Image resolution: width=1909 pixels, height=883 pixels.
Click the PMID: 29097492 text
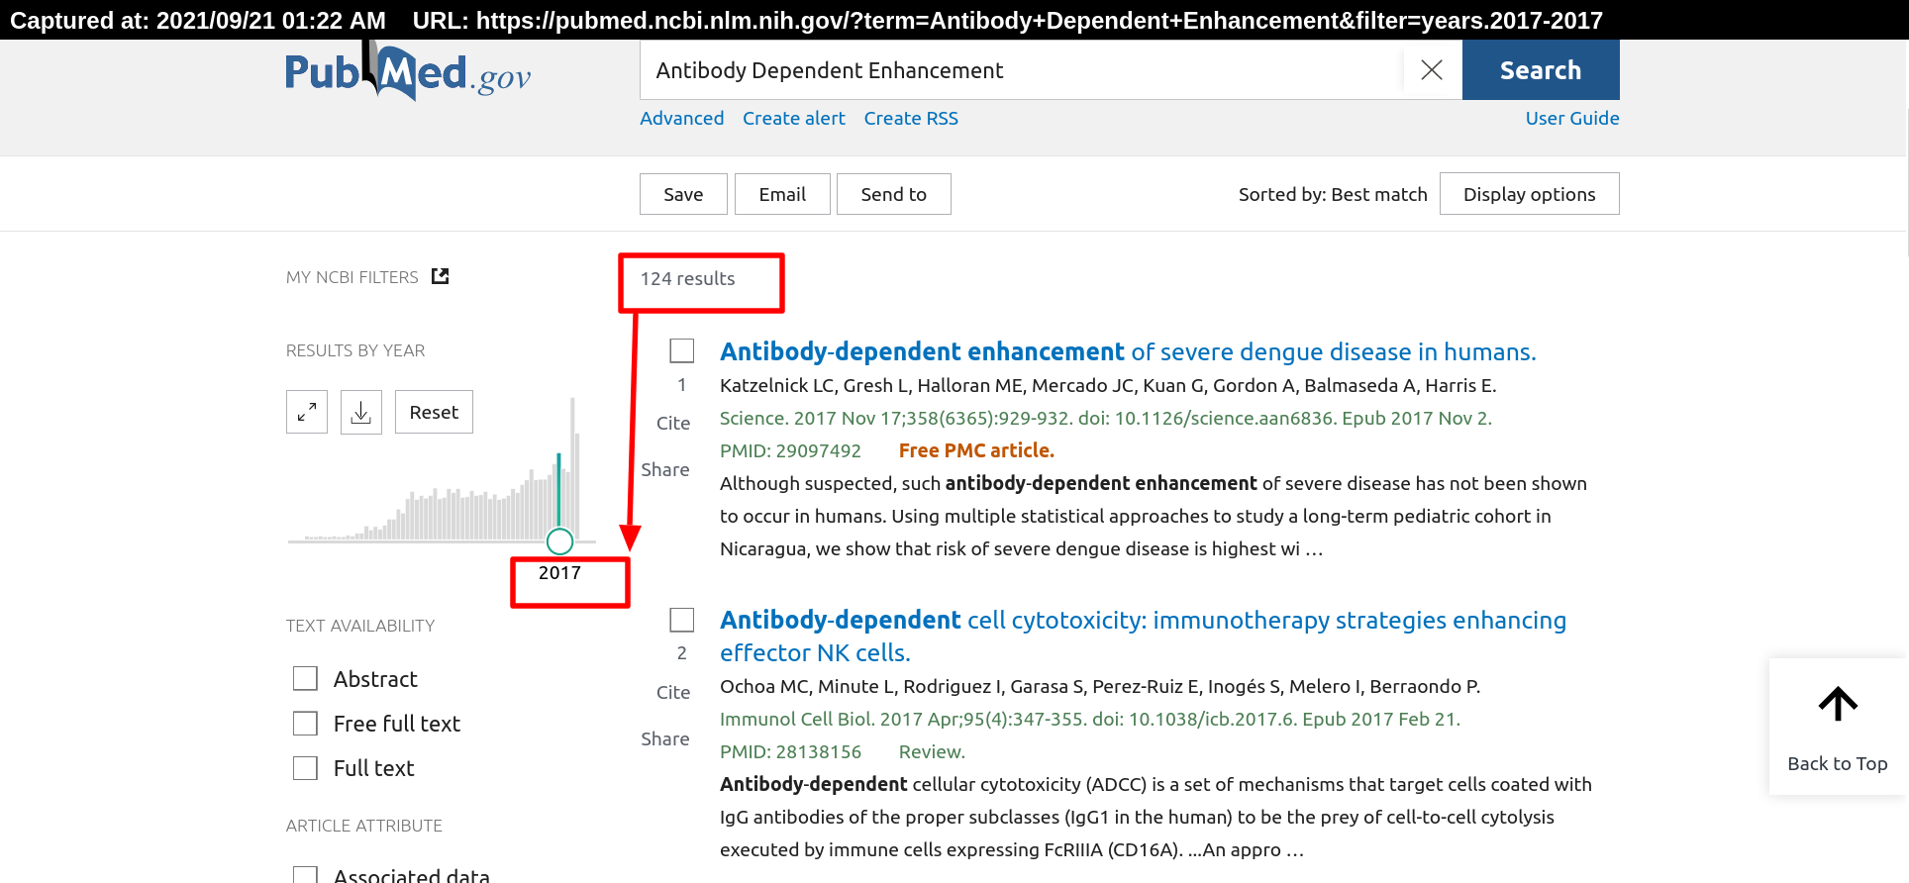[790, 450]
